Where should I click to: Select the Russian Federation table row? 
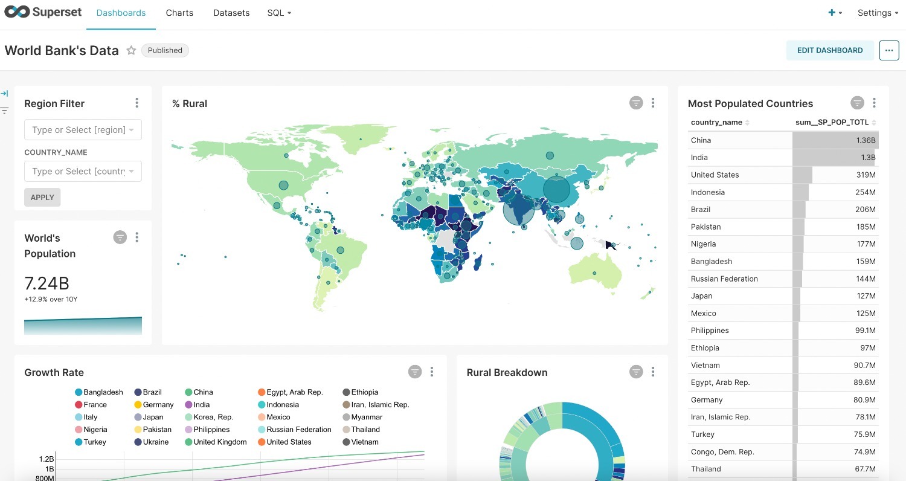[783, 279]
